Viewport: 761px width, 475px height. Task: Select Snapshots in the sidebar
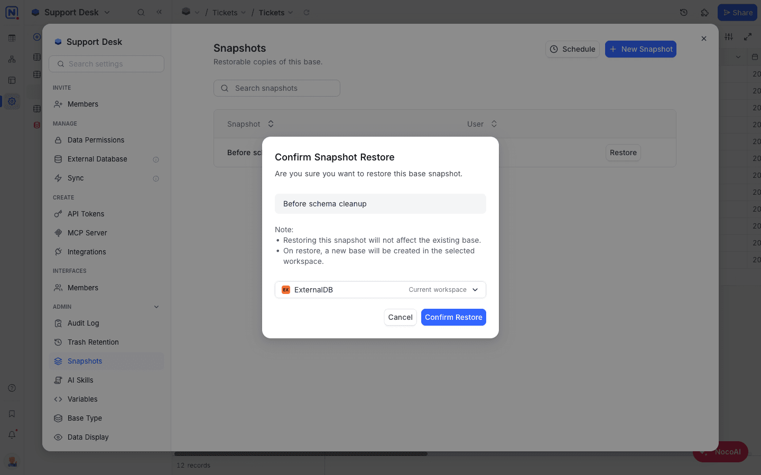pyautogui.click(x=106, y=361)
